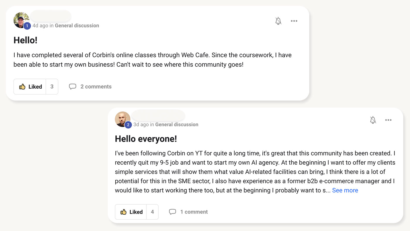Open General discussion from the first post

pos(77,25)
